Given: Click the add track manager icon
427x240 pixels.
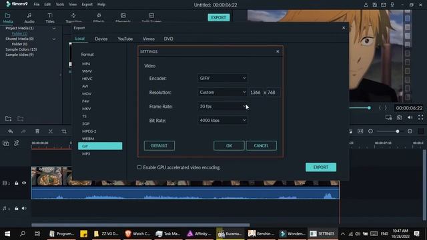Looking at the screenshot, I should pyautogui.click(x=6, y=143).
